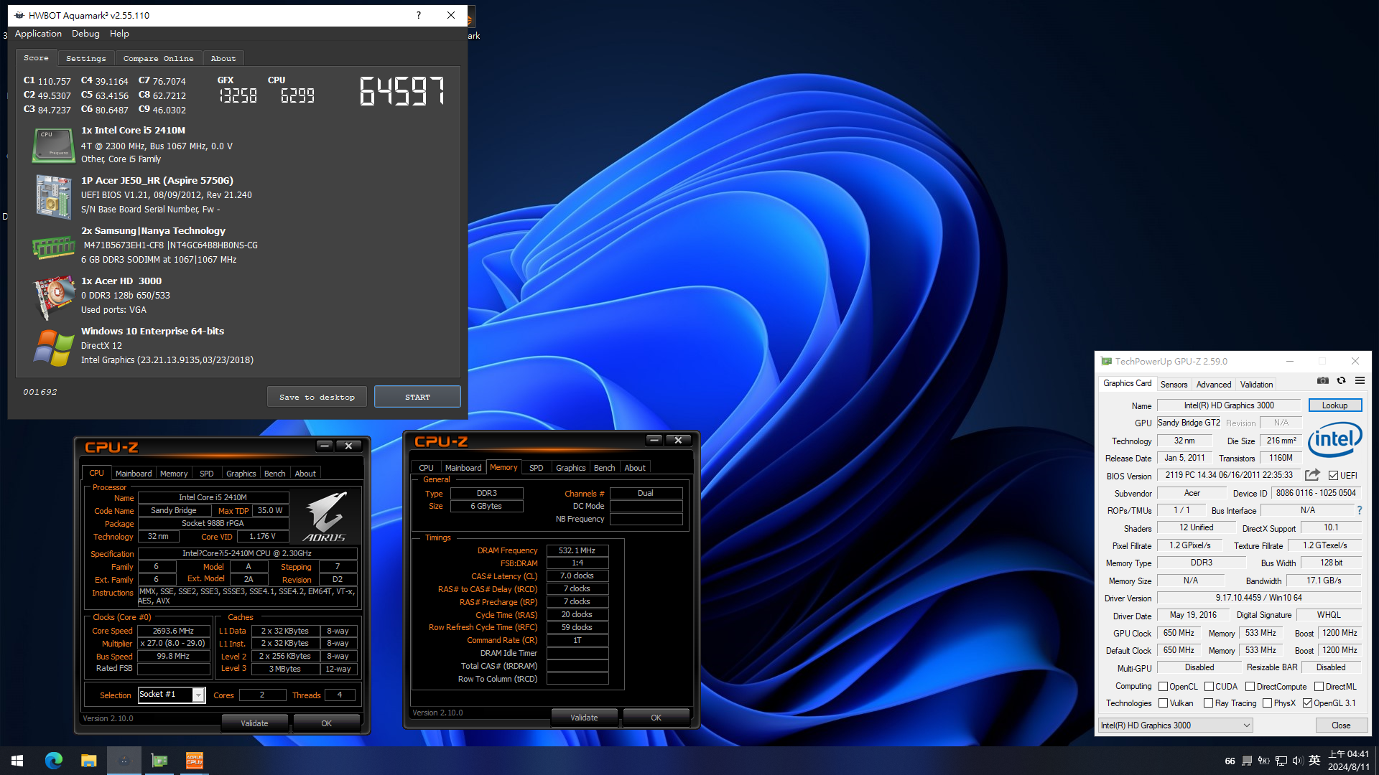Open the Windows Start menu
The height and width of the screenshot is (775, 1379).
point(17,761)
